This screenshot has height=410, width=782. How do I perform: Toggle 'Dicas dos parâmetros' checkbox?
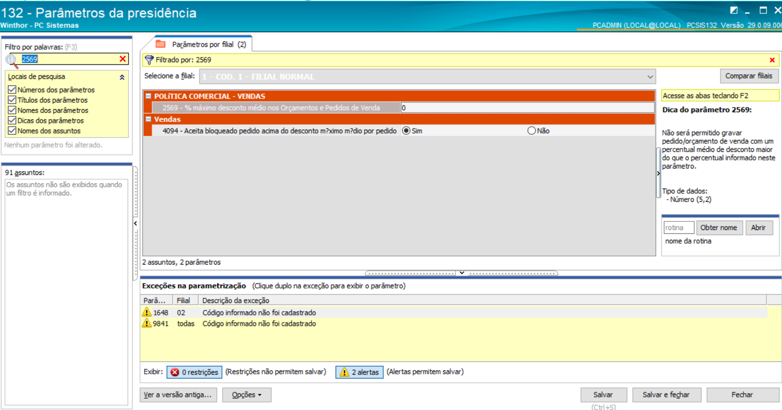pos(12,120)
